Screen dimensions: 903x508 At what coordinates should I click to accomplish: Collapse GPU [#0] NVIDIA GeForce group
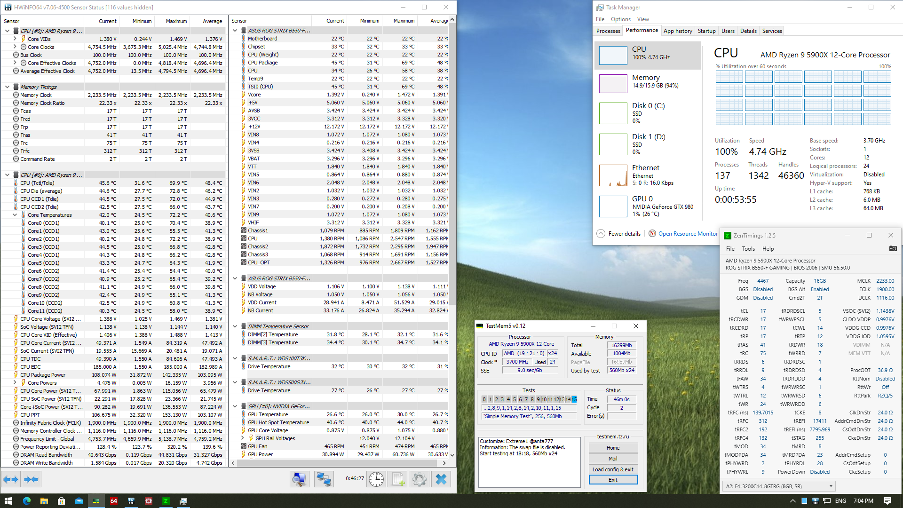click(x=235, y=406)
